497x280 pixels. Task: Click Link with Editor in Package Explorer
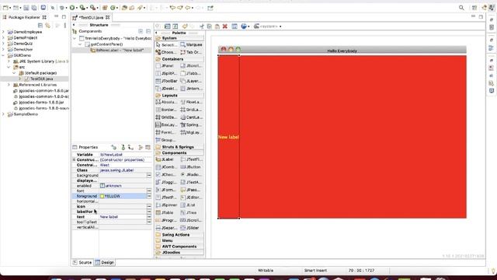pyautogui.click(x=47, y=26)
